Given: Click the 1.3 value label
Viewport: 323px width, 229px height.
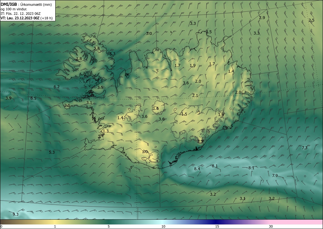Looking at the screenshot, I should tap(106, 131).
